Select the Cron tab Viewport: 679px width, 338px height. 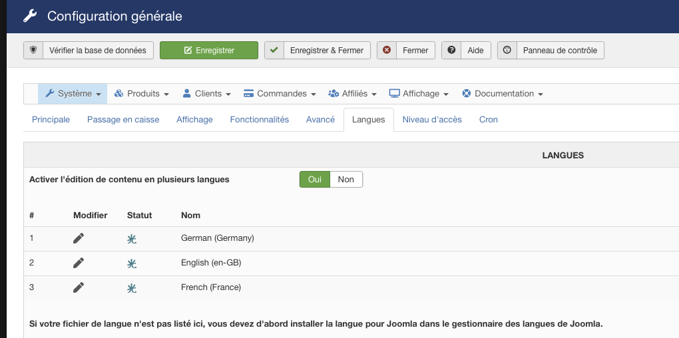click(x=488, y=120)
